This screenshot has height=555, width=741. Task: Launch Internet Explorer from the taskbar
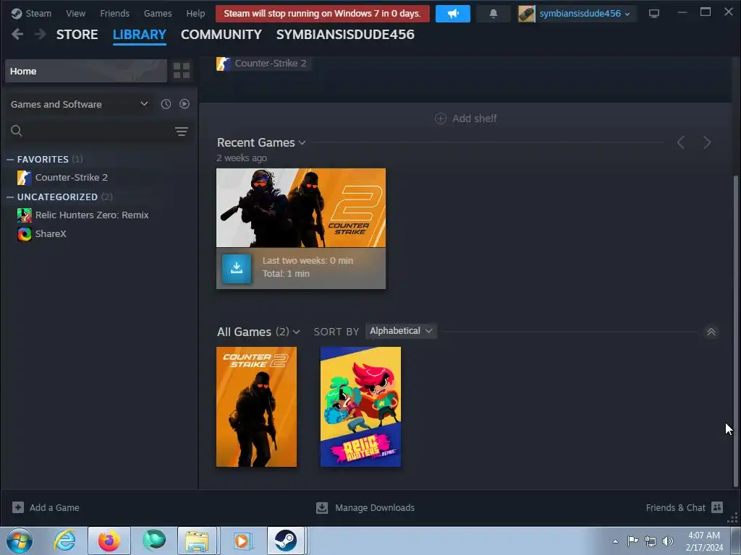(64, 541)
